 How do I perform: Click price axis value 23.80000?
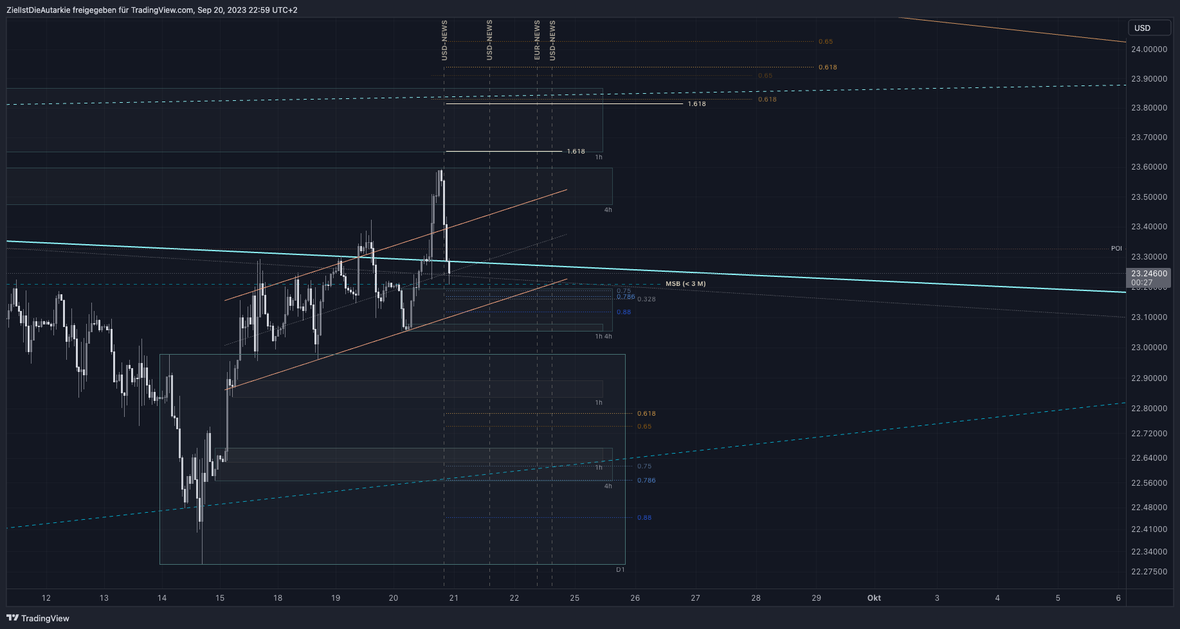click(x=1149, y=108)
